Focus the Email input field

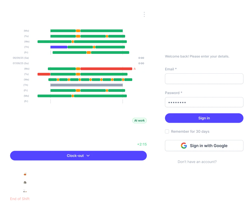(x=204, y=79)
